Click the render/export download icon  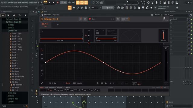click(x=177, y=3)
